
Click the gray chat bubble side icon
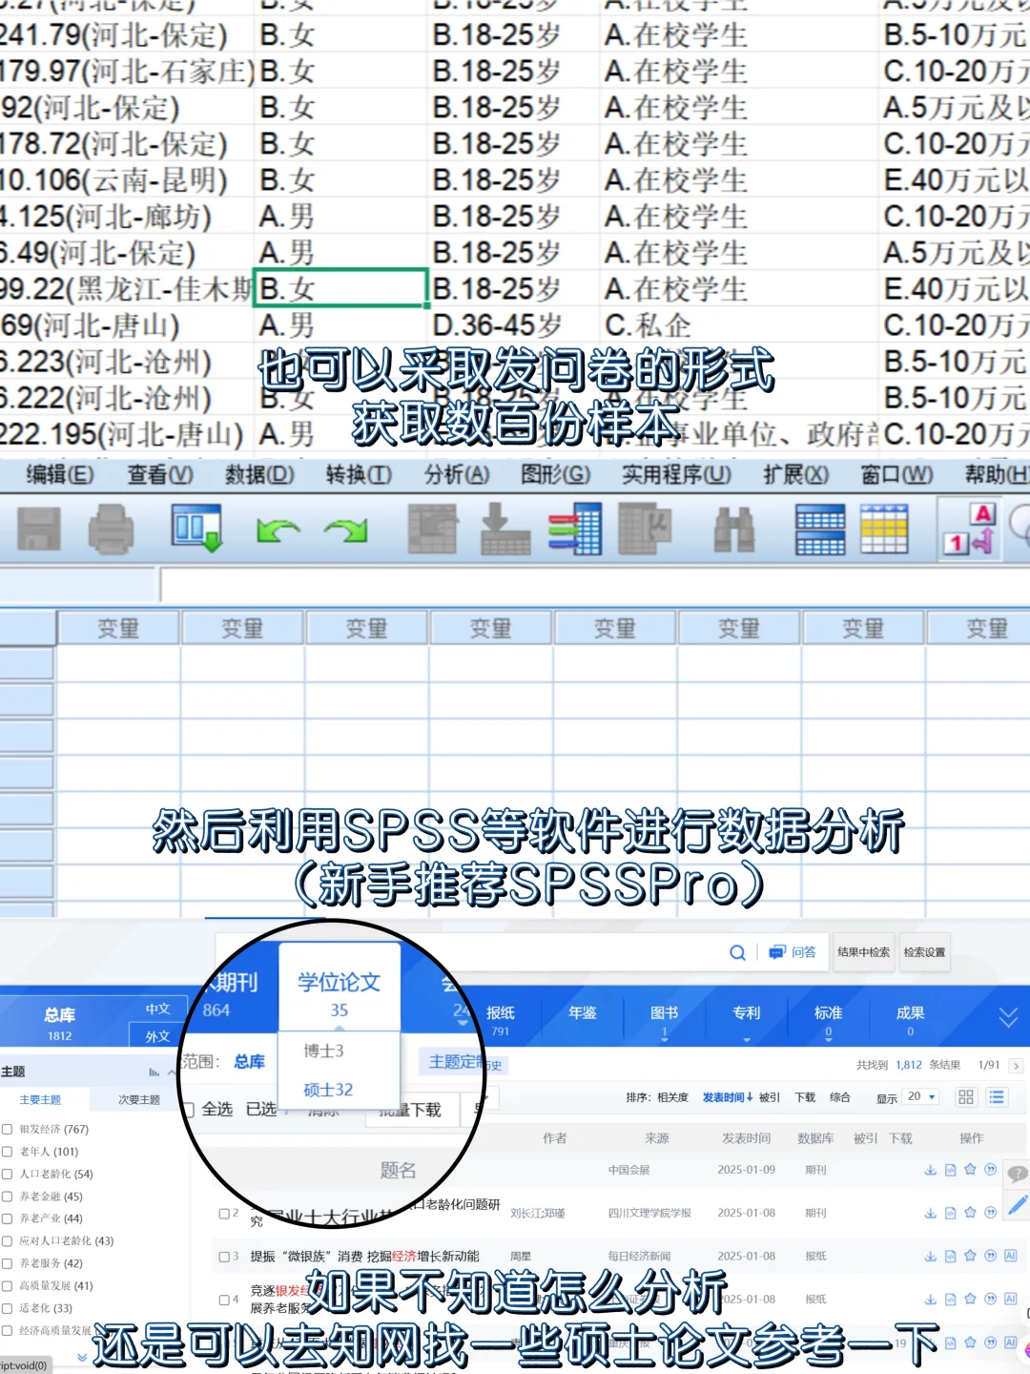(x=1018, y=1174)
